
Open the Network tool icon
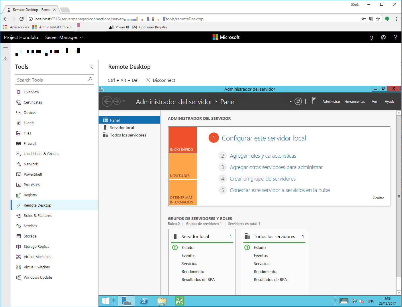click(x=19, y=164)
